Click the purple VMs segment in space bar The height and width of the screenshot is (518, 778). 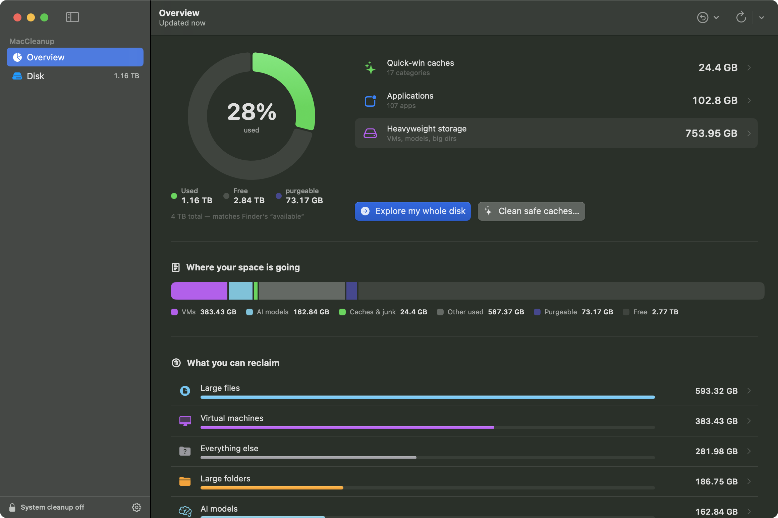199,291
